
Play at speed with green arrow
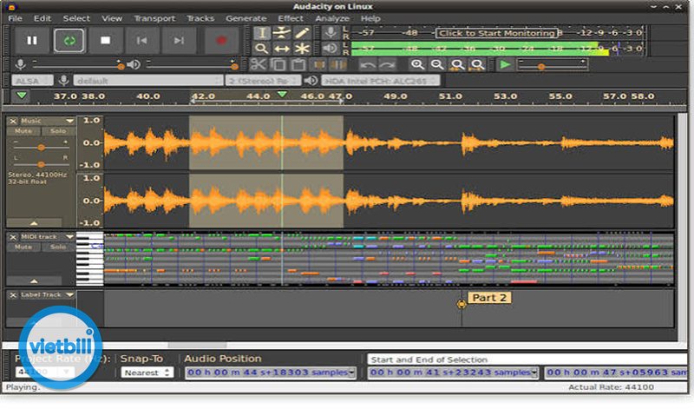coord(505,65)
